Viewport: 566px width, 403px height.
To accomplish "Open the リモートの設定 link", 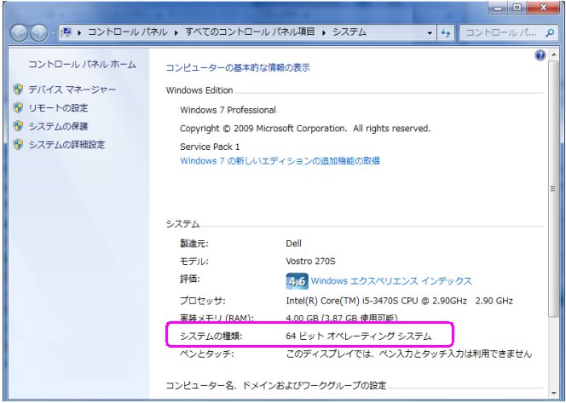I will (x=57, y=108).
